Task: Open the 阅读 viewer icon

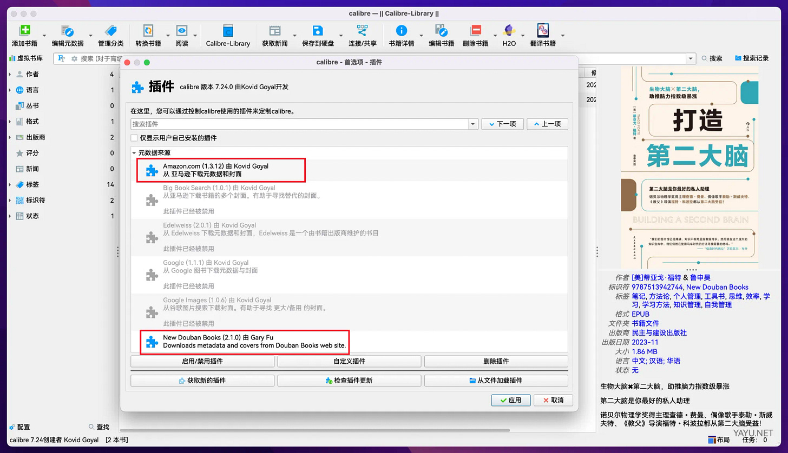Action: (182, 31)
